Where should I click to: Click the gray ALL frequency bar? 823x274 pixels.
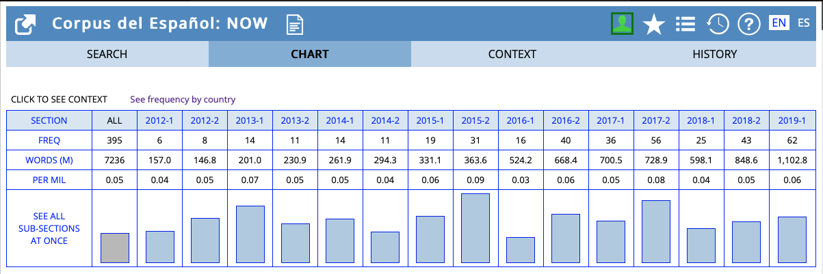coord(114,248)
